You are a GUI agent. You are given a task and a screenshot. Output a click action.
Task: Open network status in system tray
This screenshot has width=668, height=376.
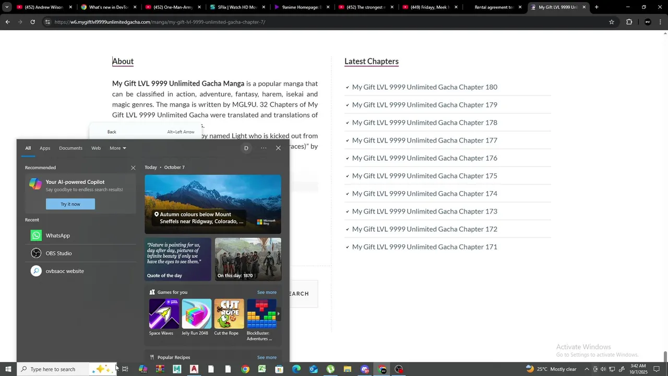[613, 369]
